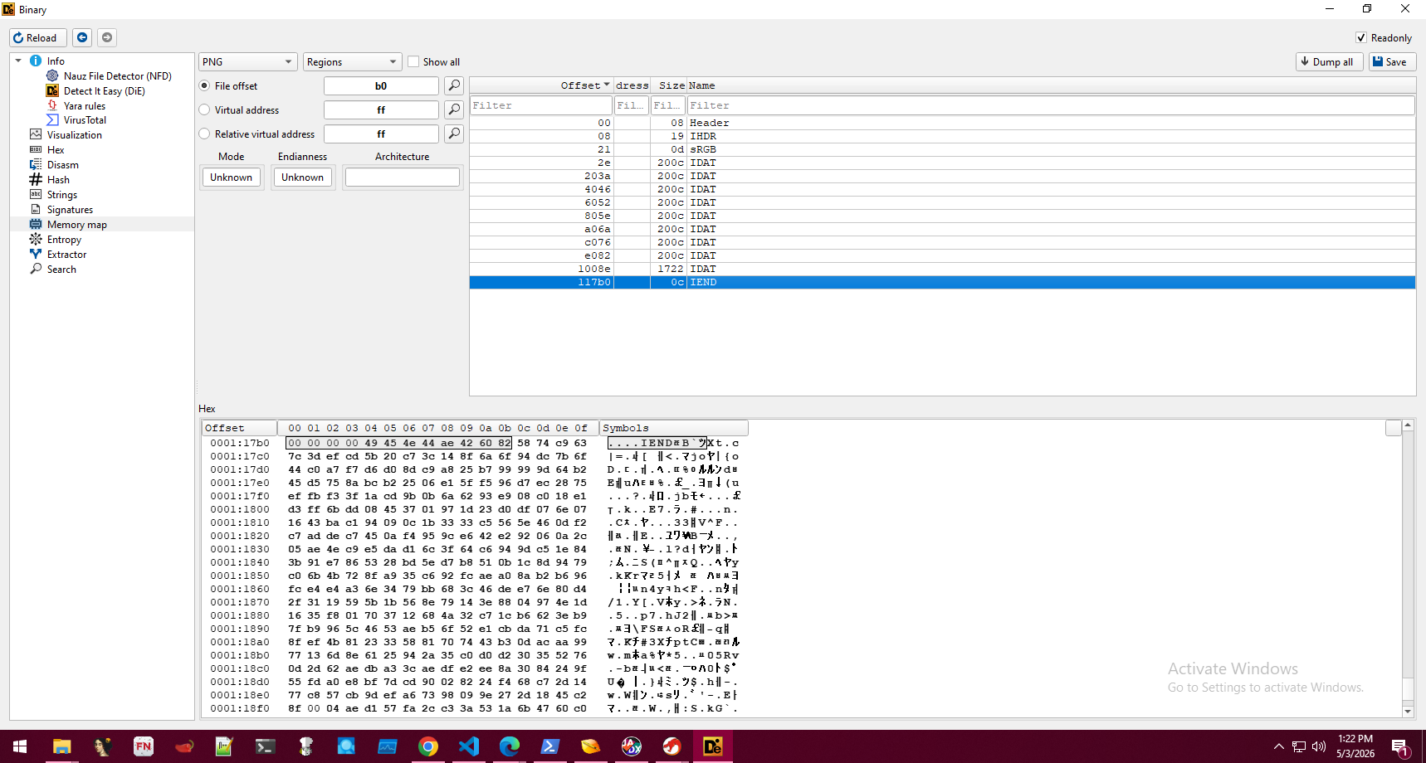Open the Signatures section

[x=70, y=210]
